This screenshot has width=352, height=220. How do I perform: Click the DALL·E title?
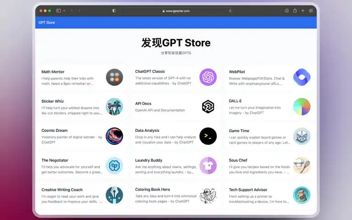[235, 101]
